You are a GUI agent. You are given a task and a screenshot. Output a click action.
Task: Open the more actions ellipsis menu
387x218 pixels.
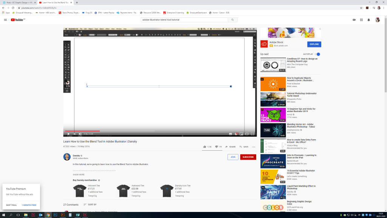(254, 146)
